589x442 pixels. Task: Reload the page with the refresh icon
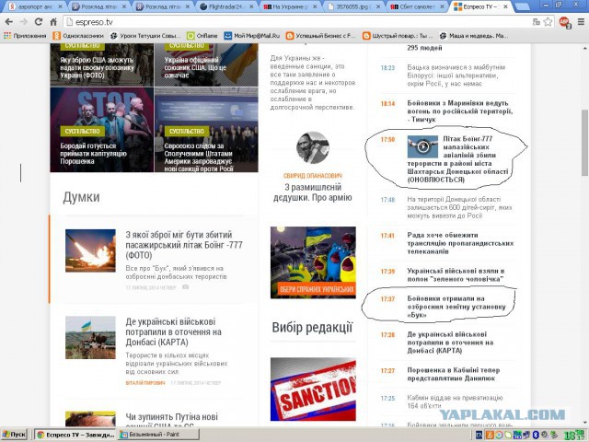pyautogui.click(x=39, y=22)
